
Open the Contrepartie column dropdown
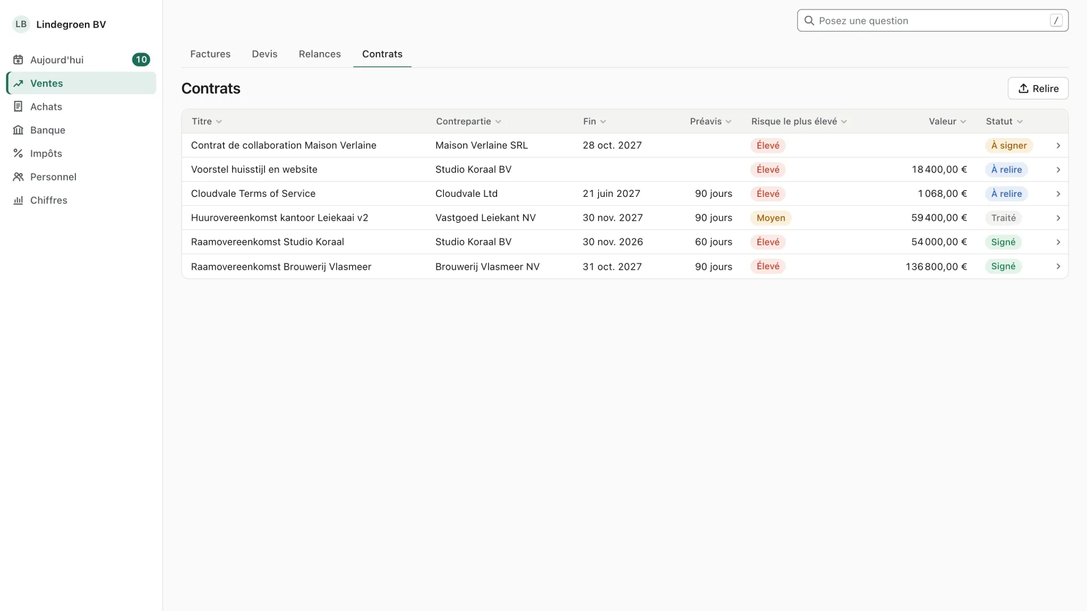[x=468, y=121]
